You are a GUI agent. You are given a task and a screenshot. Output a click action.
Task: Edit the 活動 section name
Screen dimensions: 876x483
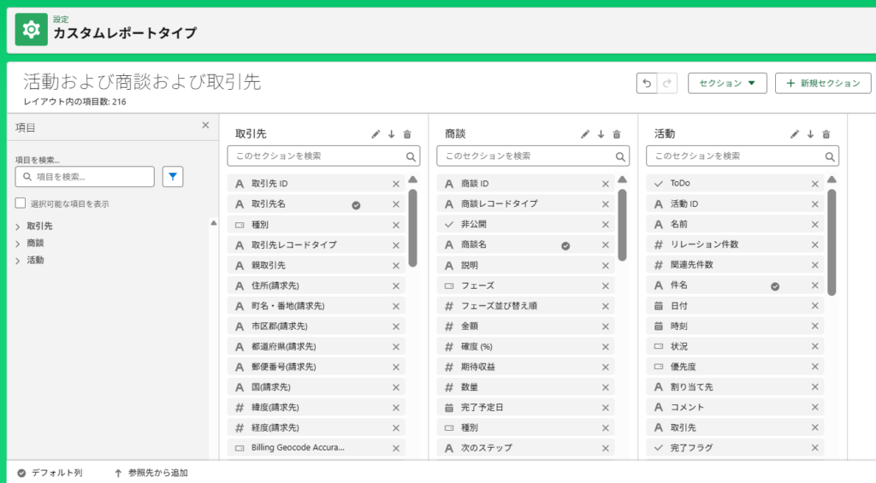[x=795, y=134]
